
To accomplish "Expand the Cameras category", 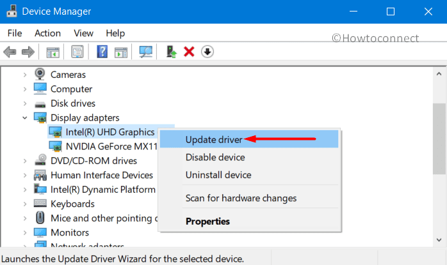I will (x=25, y=75).
